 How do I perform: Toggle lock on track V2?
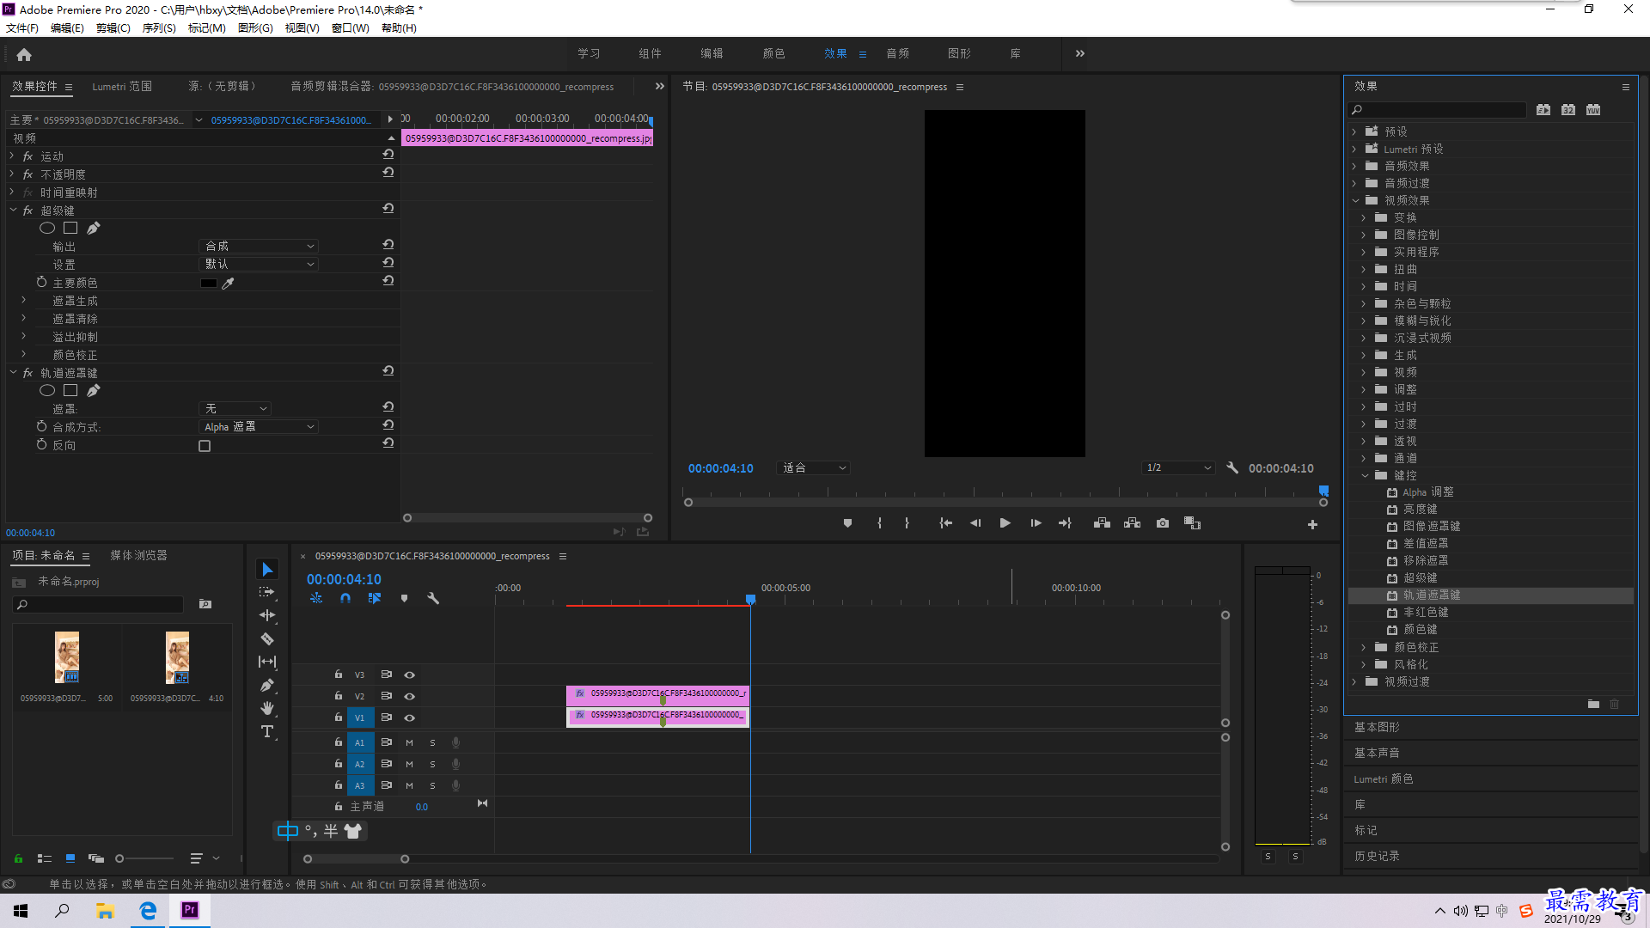pos(339,696)
